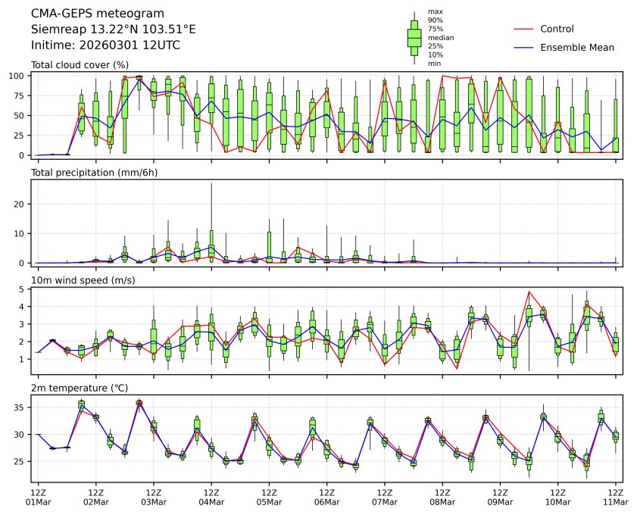
Task: Click the blue Ensemble Mean legend line
Action: tap(524, 48)
